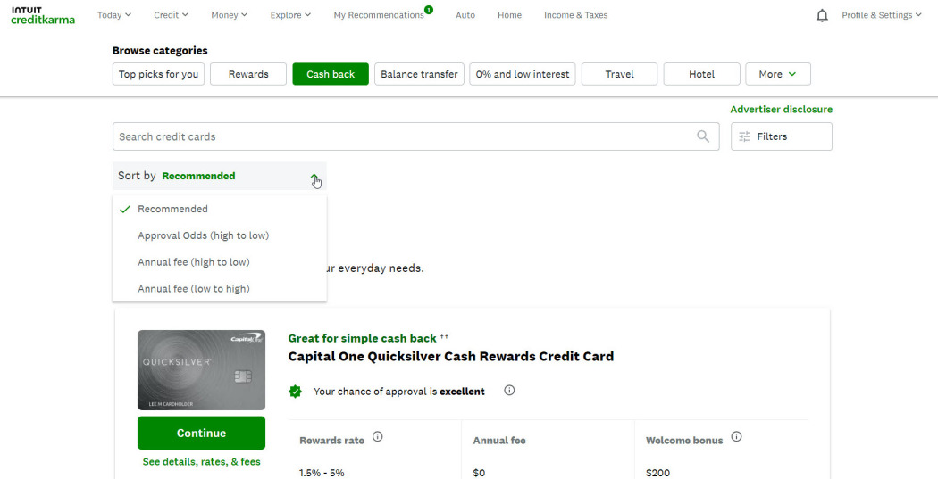938x479 pixels.
Task: Open the Advertiser disclosure link
Action: [782, 110]
